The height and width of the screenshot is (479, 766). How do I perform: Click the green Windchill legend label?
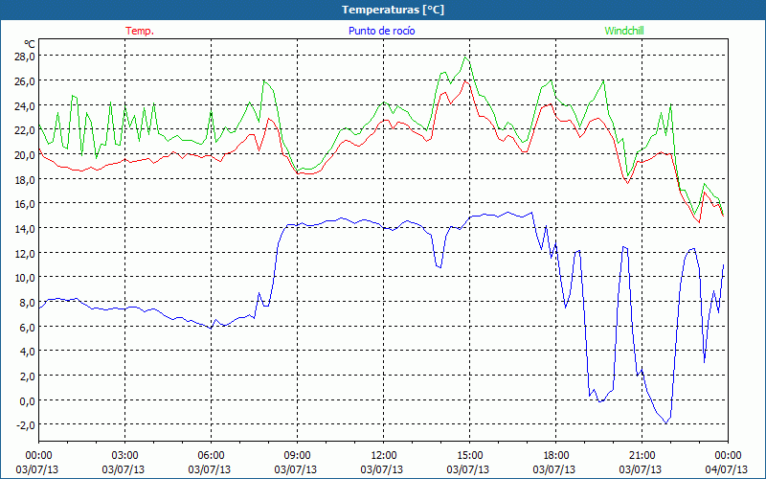click(x=624, y=31)
